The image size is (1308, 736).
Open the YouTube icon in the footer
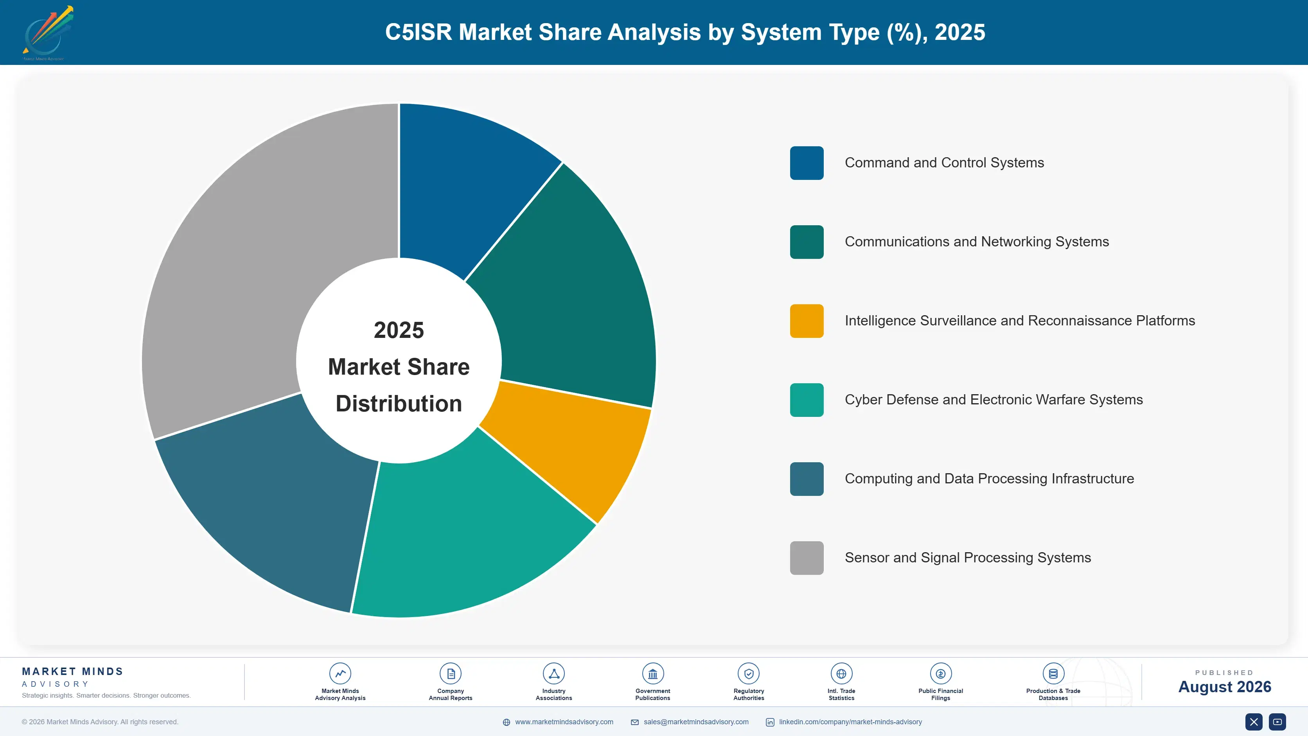(1277, 722)
